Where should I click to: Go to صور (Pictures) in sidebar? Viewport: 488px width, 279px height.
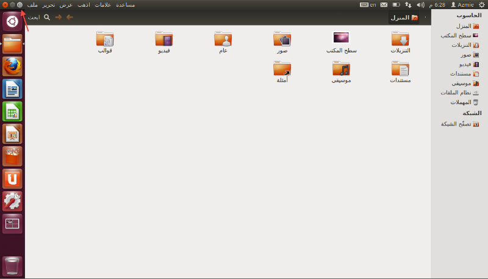[x=470, y=55]
